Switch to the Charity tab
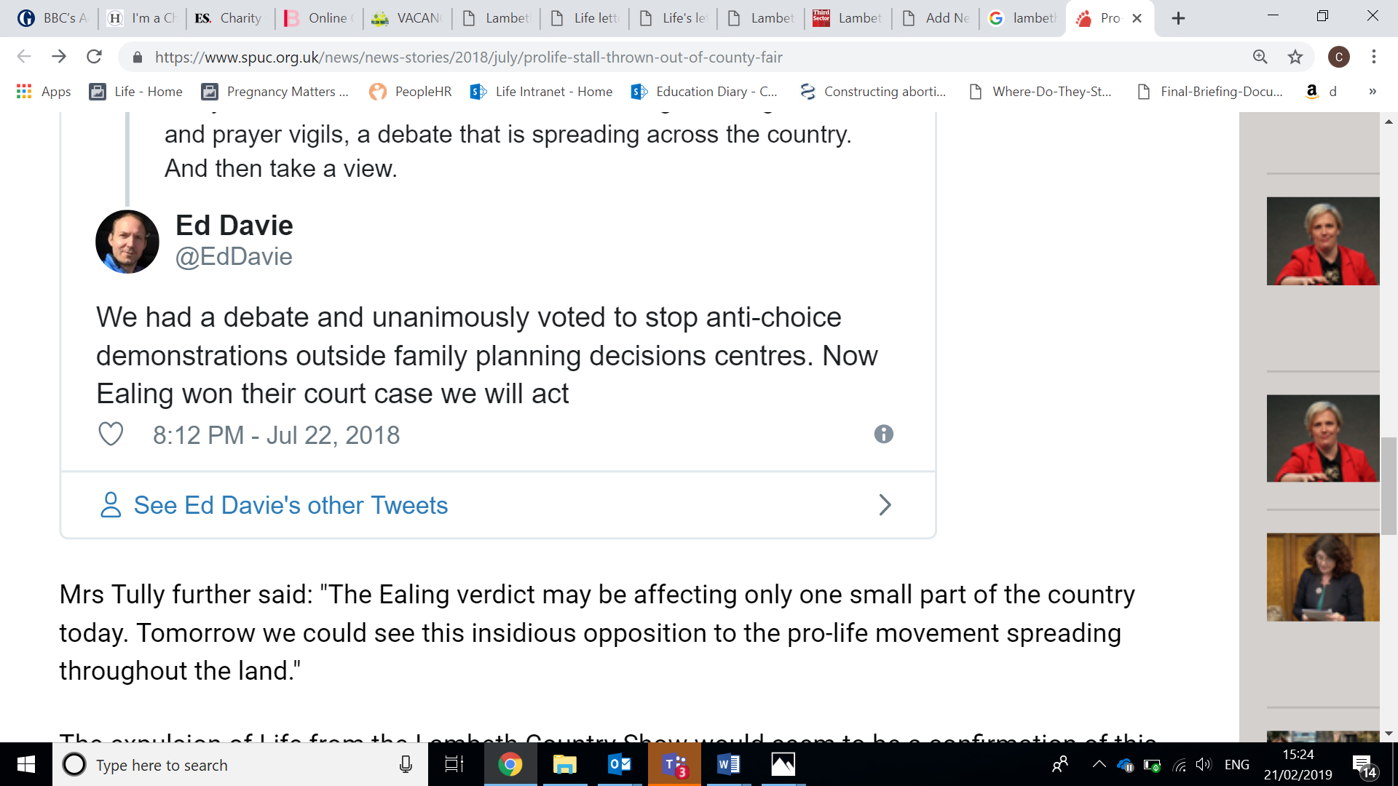 pyautogui.click(x=229, y=18)
